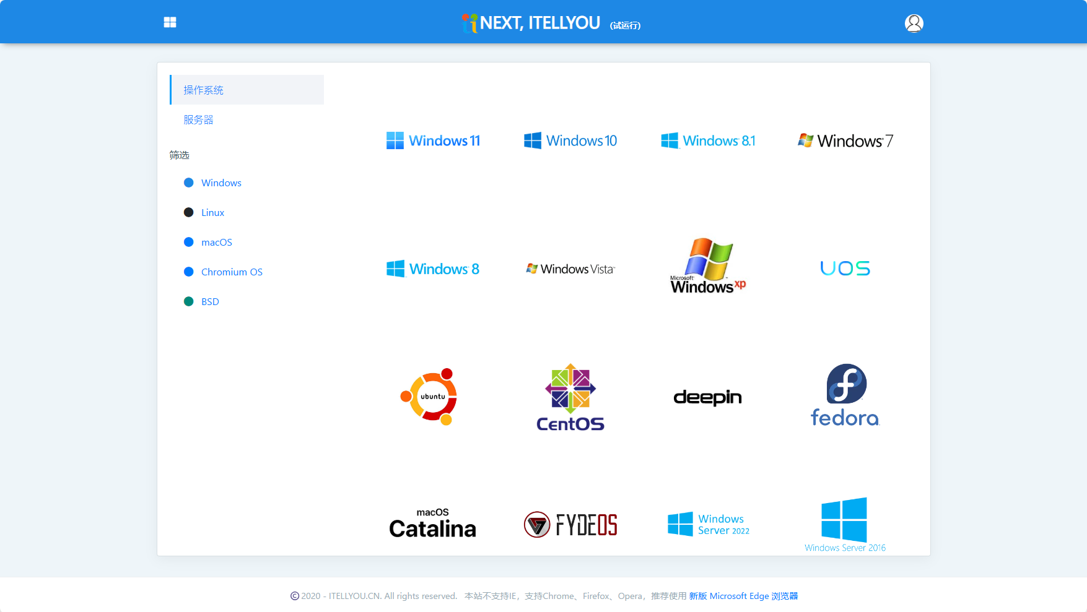Click the teal BSD filter dot
The width and height of the screenshot is (1087, 612).
pyautogui.click(x=189, y=302)
